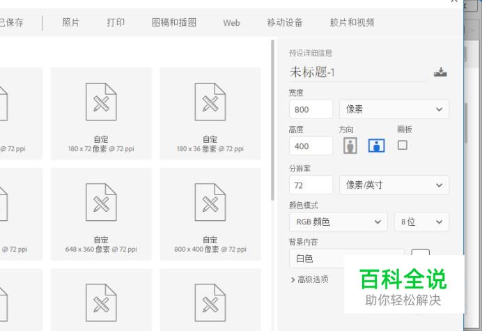Image resolution: width=482 pixels, height=331 pixels.
Task: Select the 180 x 72 像素 custom preset
Action: [x=101, y=114]
